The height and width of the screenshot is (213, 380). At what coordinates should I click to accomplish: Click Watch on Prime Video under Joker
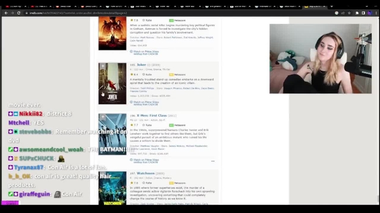(146, 102)
